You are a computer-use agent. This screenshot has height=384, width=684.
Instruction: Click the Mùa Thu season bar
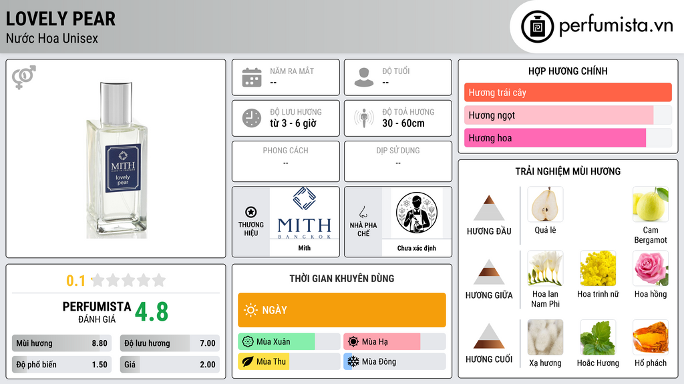click(289, 362)
